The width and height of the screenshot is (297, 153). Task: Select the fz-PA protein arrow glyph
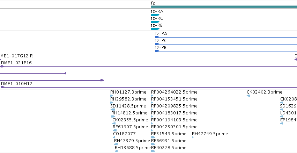[157, 37]
